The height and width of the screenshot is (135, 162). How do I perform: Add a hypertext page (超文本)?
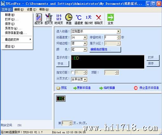39,19
